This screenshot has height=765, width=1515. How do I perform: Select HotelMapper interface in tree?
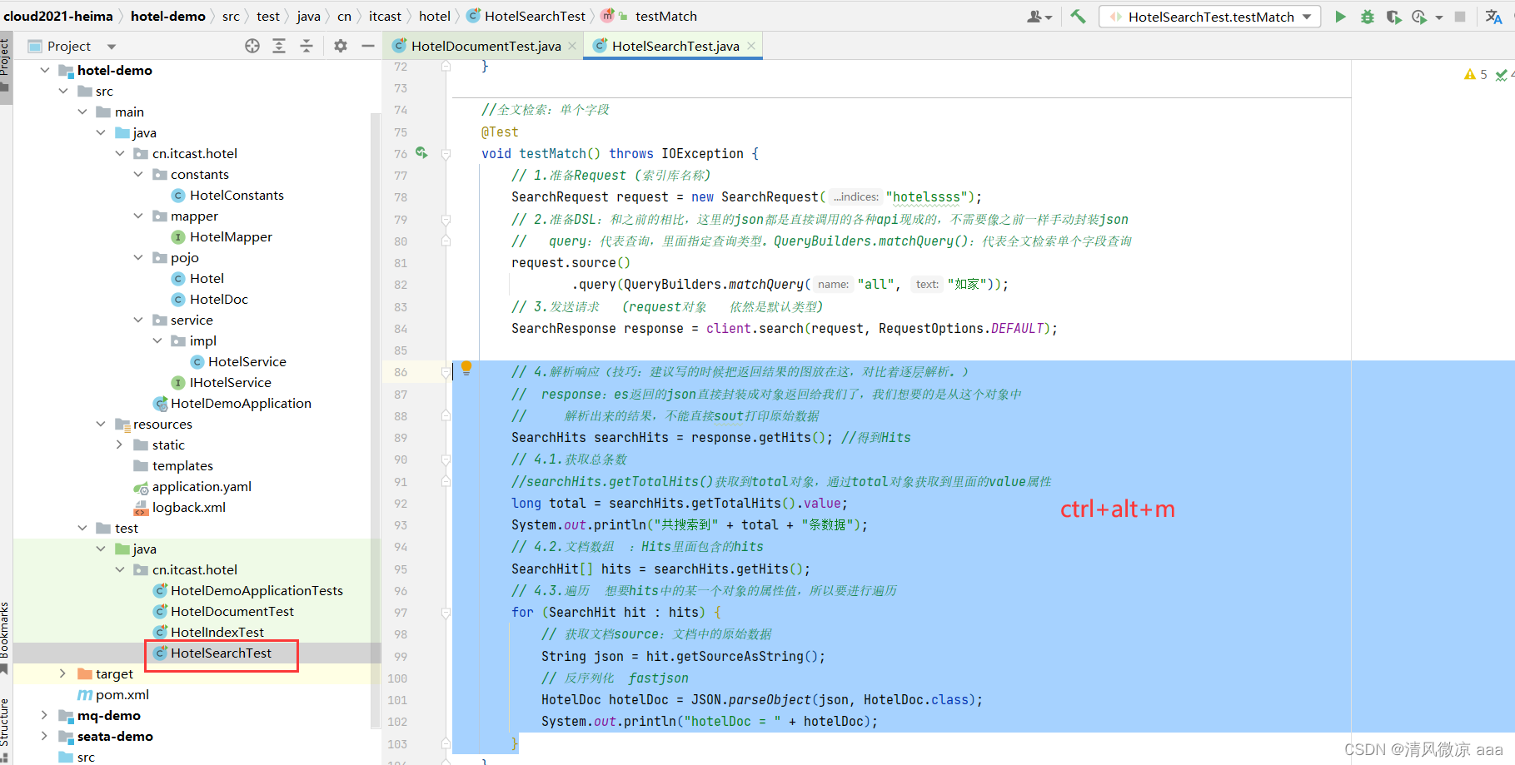tap(222, 236)
